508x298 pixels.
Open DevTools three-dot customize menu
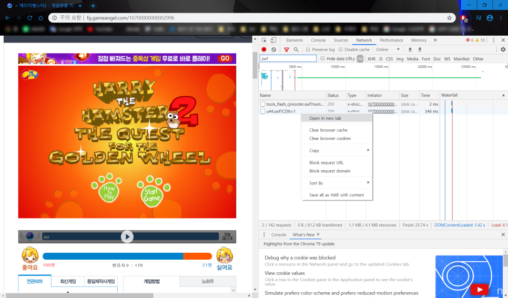(493, 40)
